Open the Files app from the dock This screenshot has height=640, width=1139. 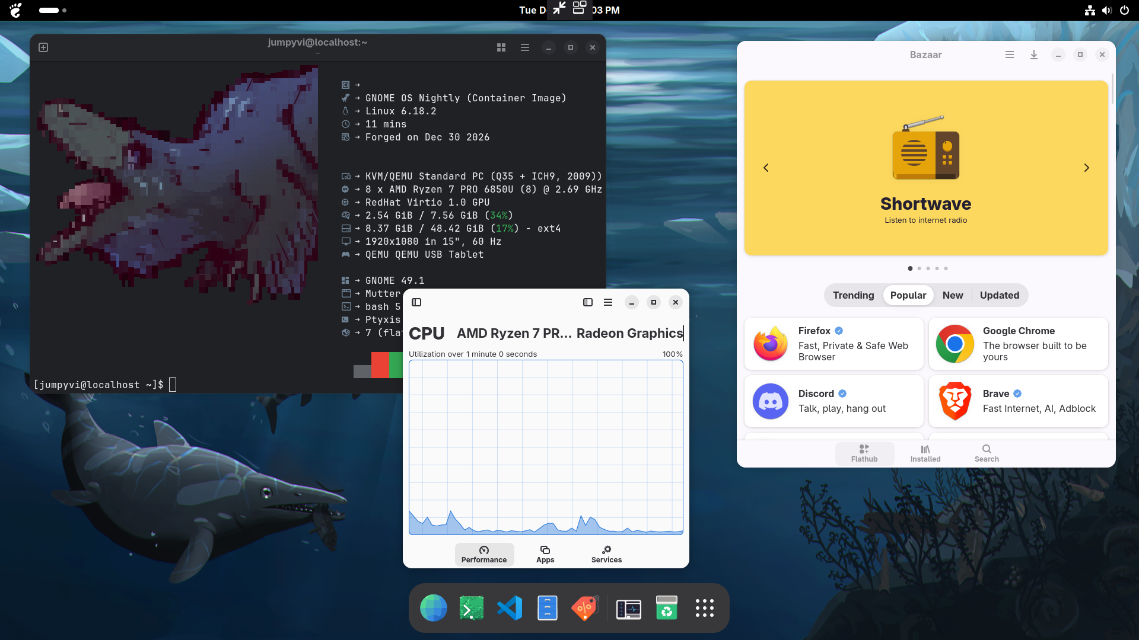(547, 607)
